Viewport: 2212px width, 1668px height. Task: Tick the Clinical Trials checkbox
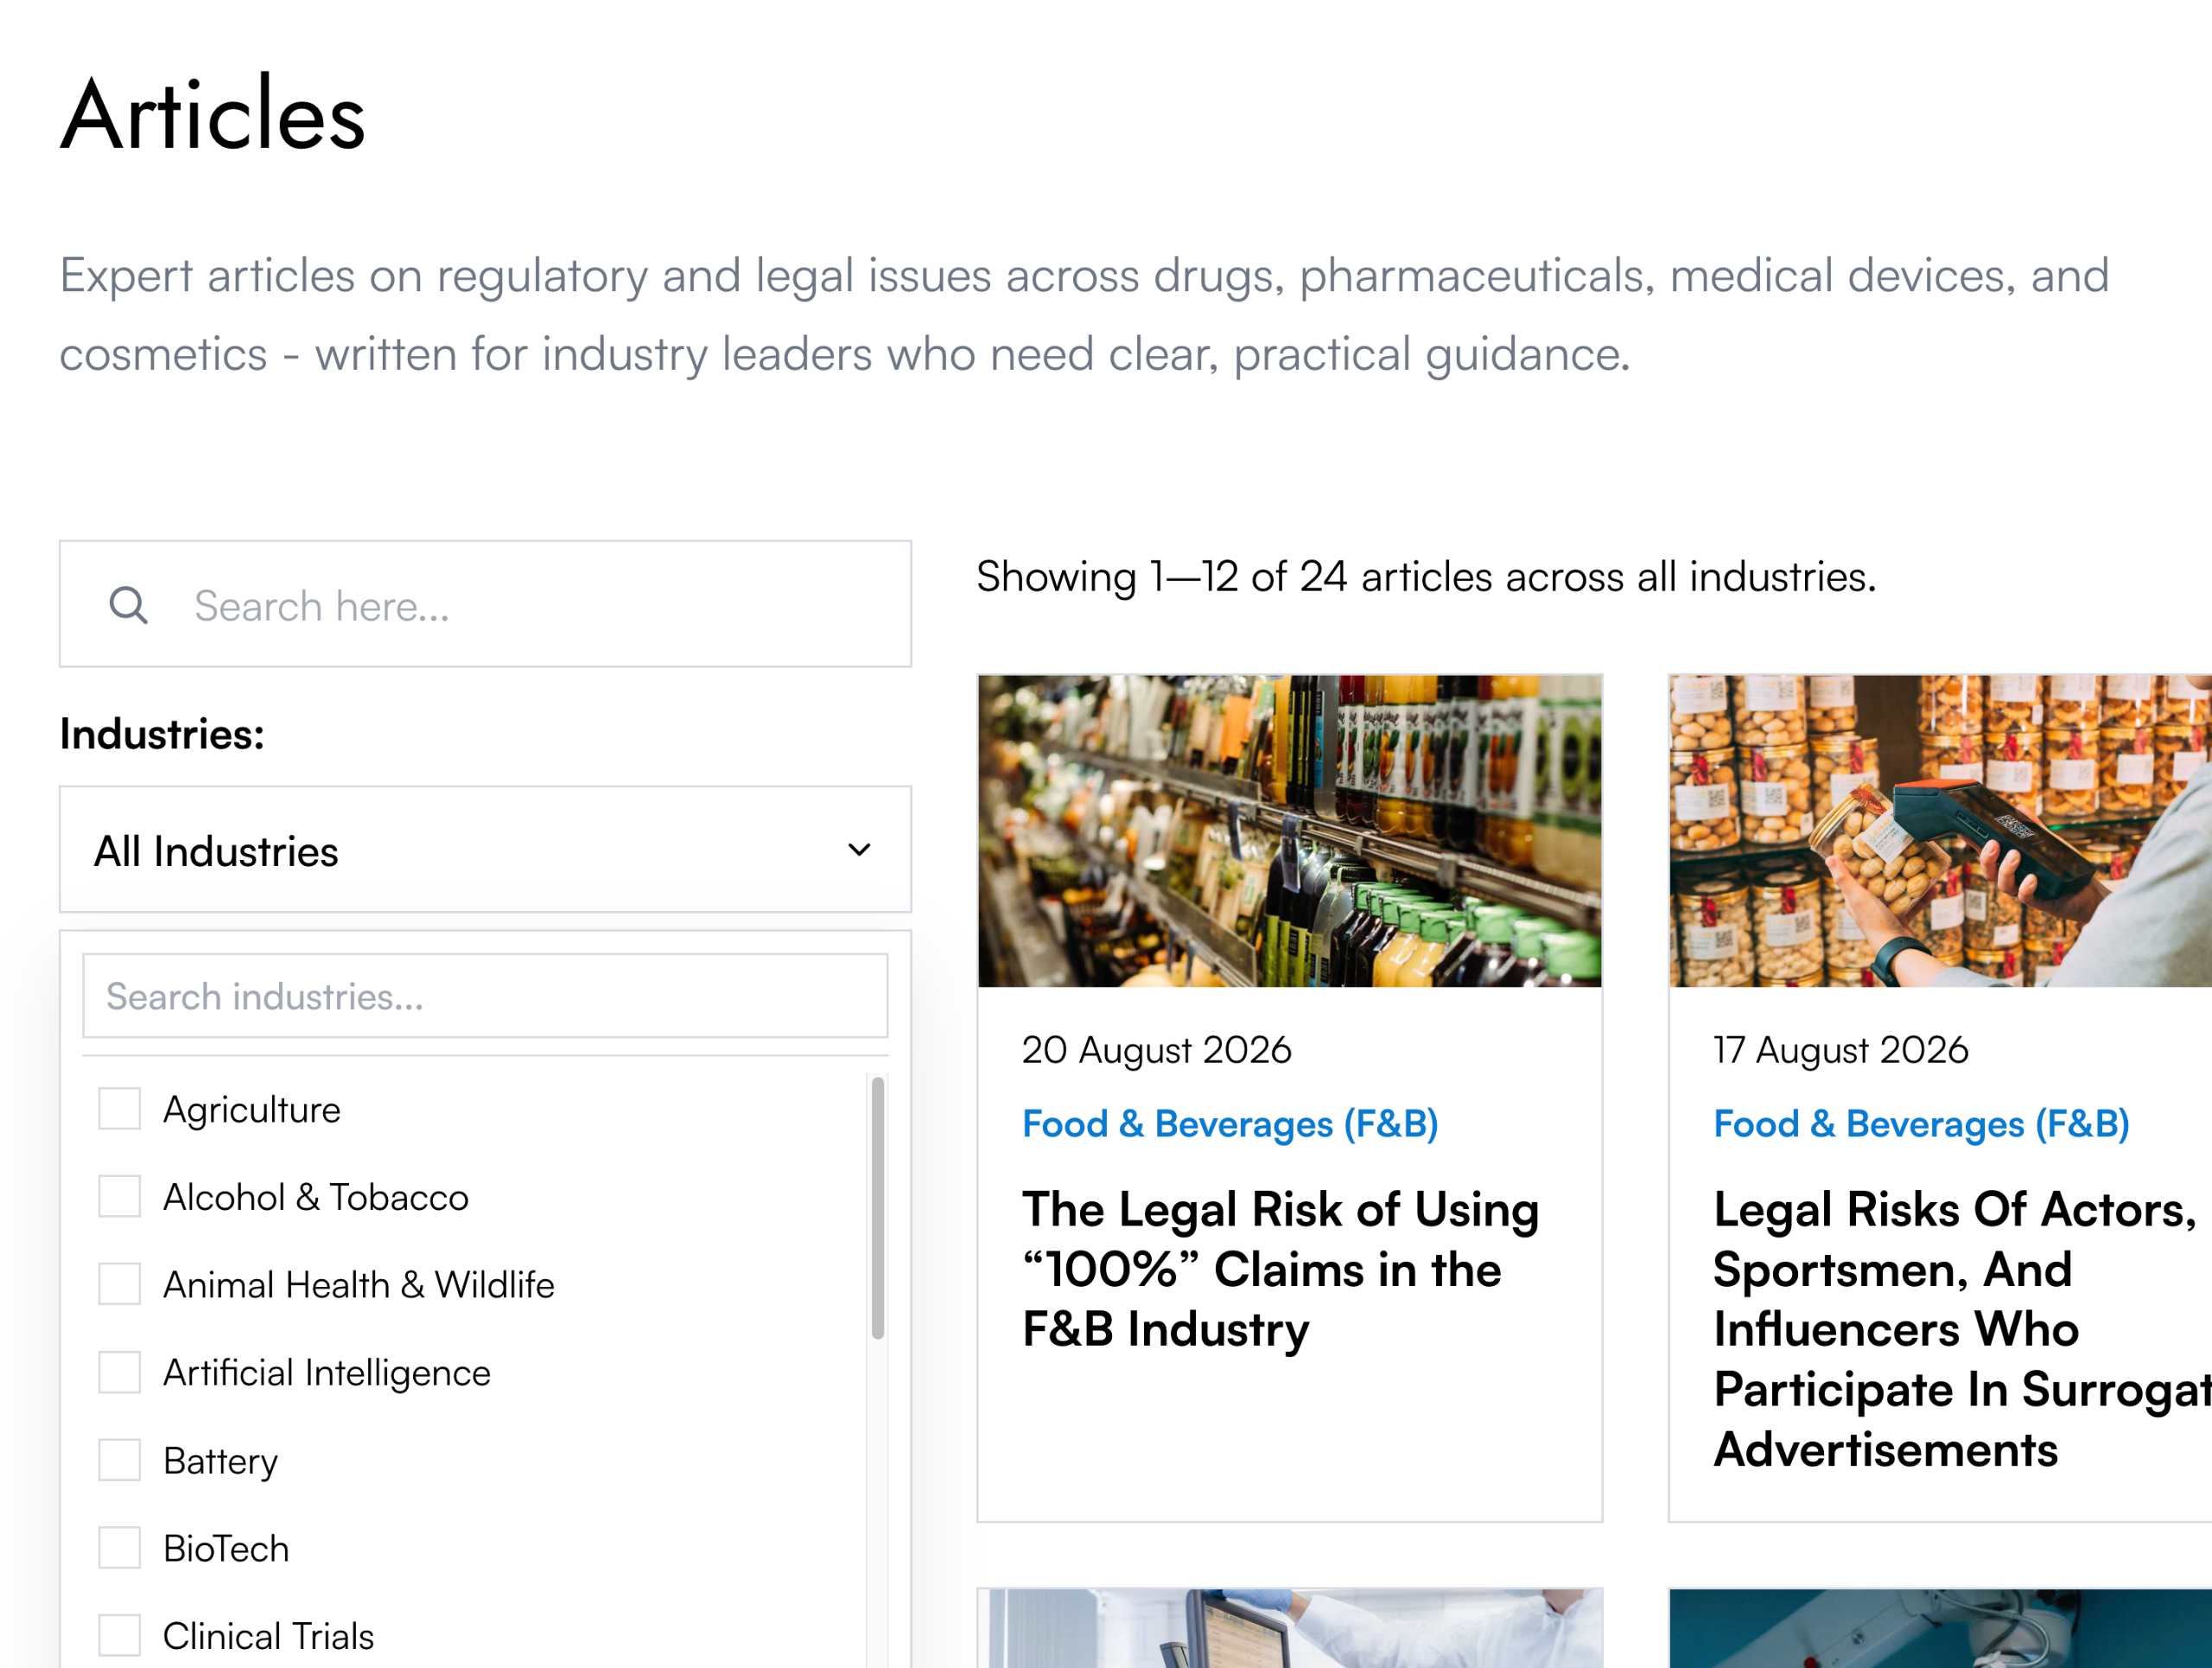[119, 1636]
